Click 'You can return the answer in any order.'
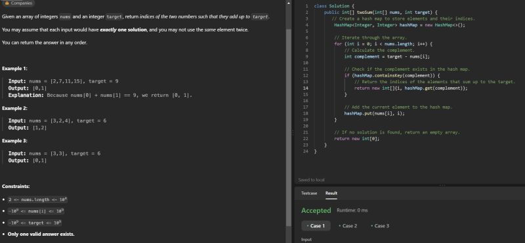The image size is (525, 243). point(45,43)
